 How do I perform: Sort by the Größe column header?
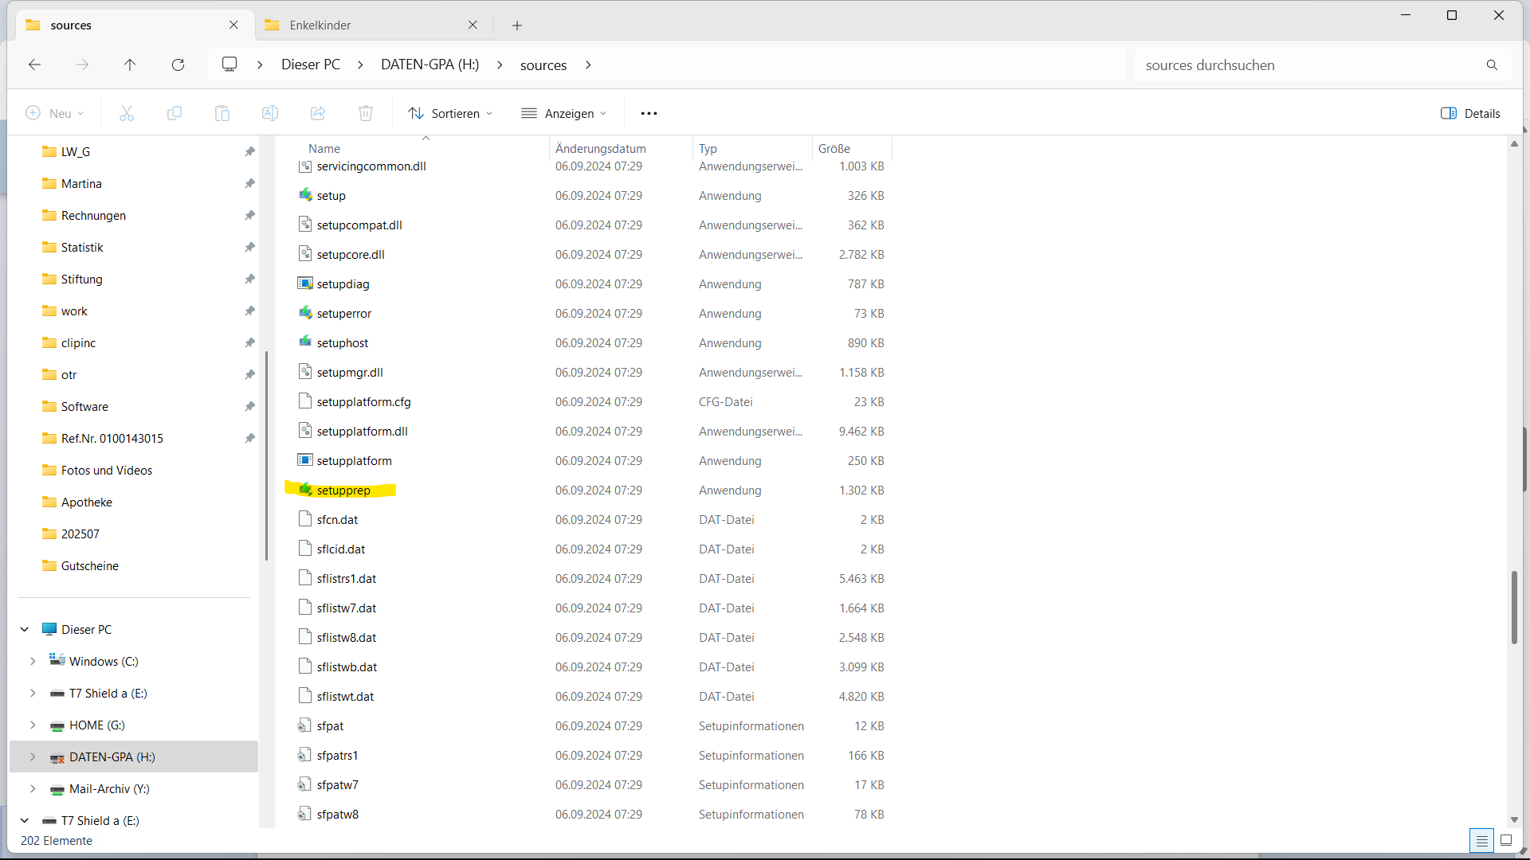[834, 148]
